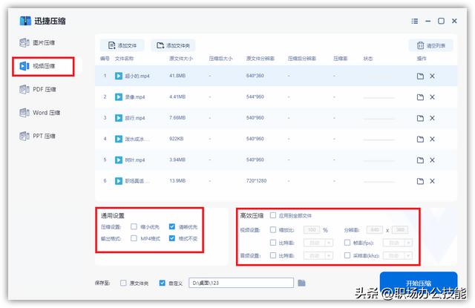The height and width of the screenshot is (308, 475).
Task: Click the play icon for 旅行.mp4
Action: point(119,118)
